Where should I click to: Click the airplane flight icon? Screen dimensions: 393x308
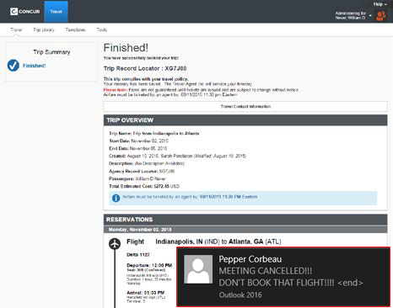click(x=115, y=243)
